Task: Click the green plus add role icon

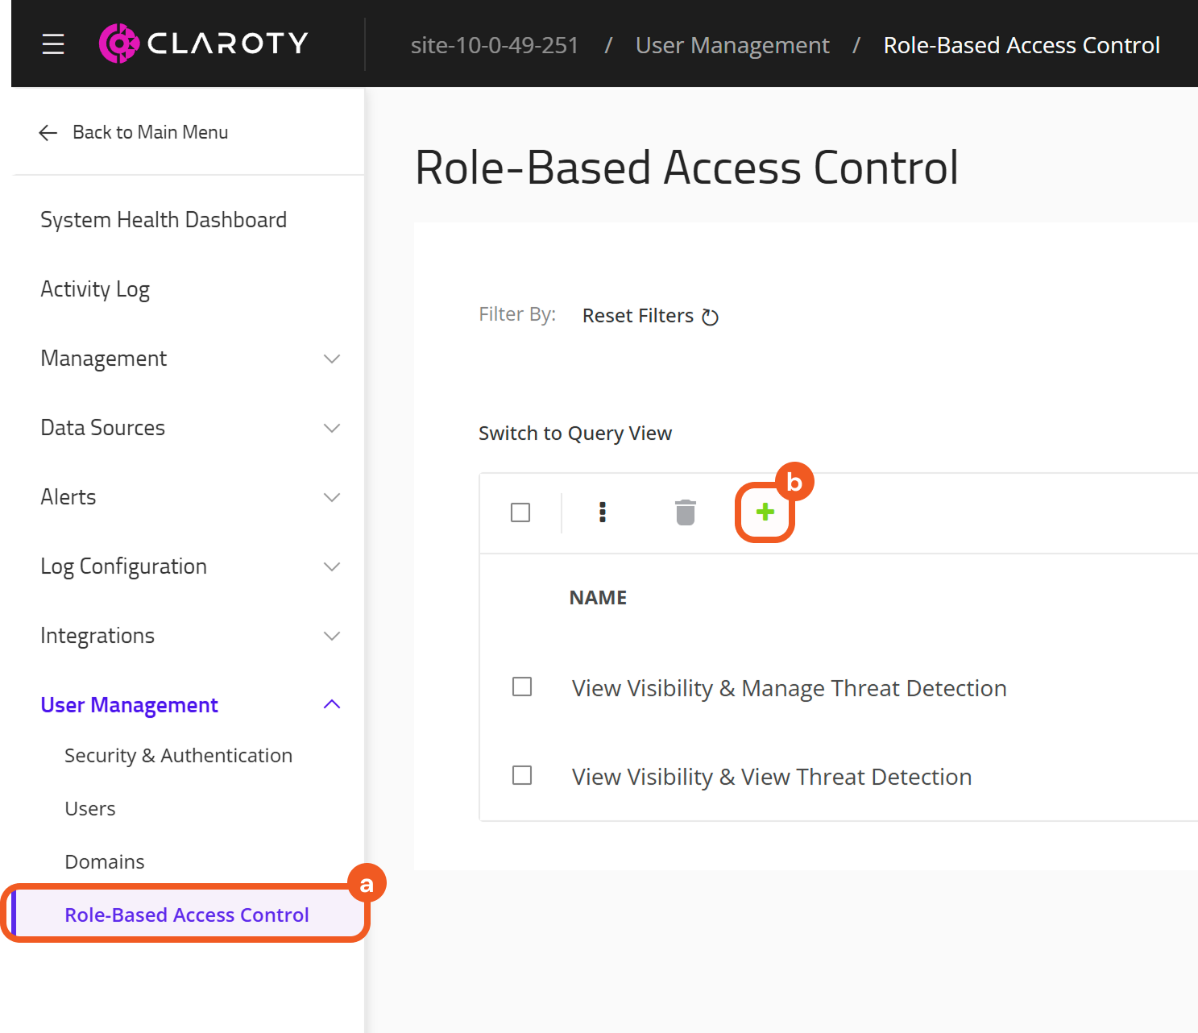Action: pyautogui.click(x=765, y=512)
